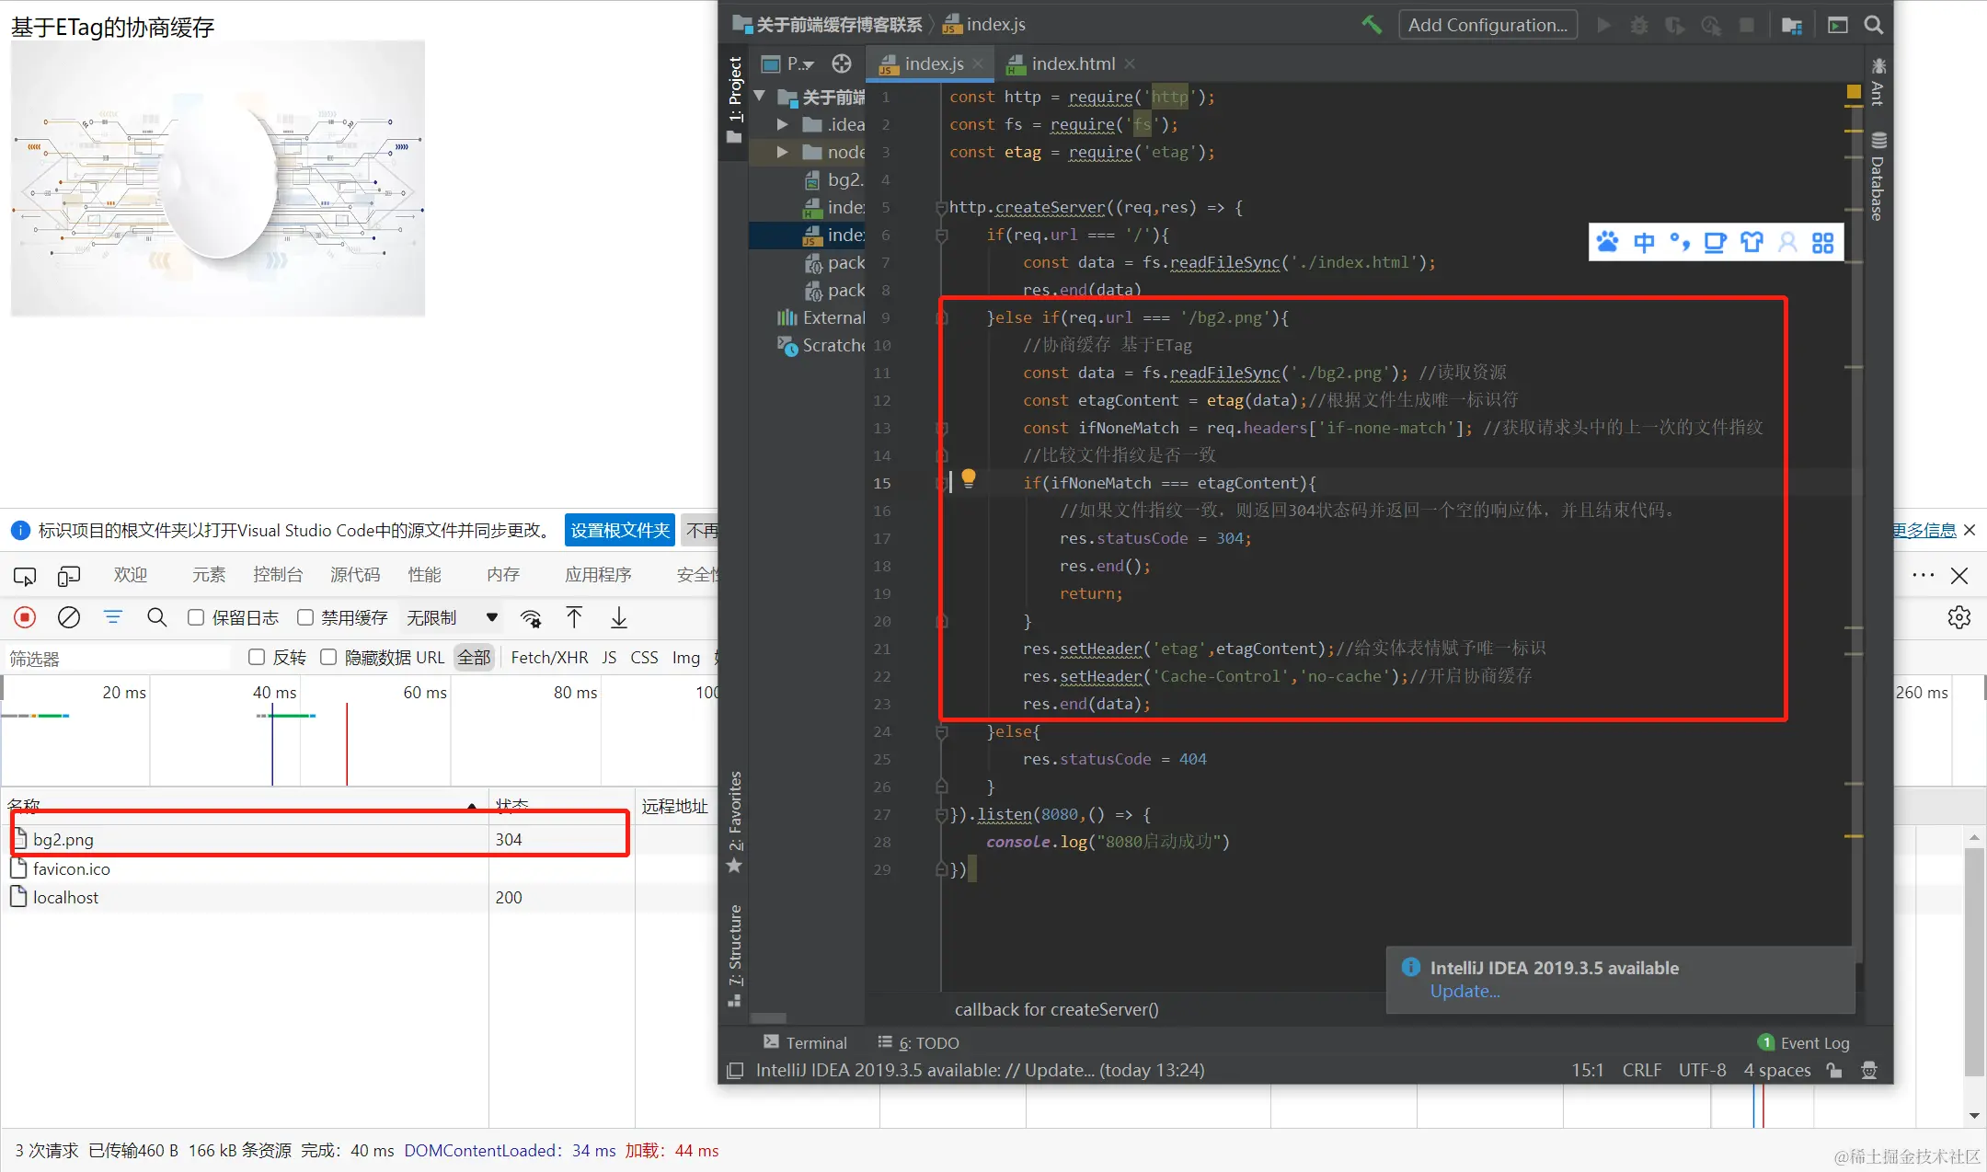Viewport: 1987px width, 1172px height.
Task: Open the Structure tool window tab
Action: [x=735, y=955]
